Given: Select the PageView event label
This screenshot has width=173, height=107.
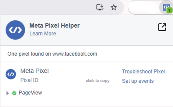Looking at the screenshot, I should pyautogui.click(x=30, y=93).
